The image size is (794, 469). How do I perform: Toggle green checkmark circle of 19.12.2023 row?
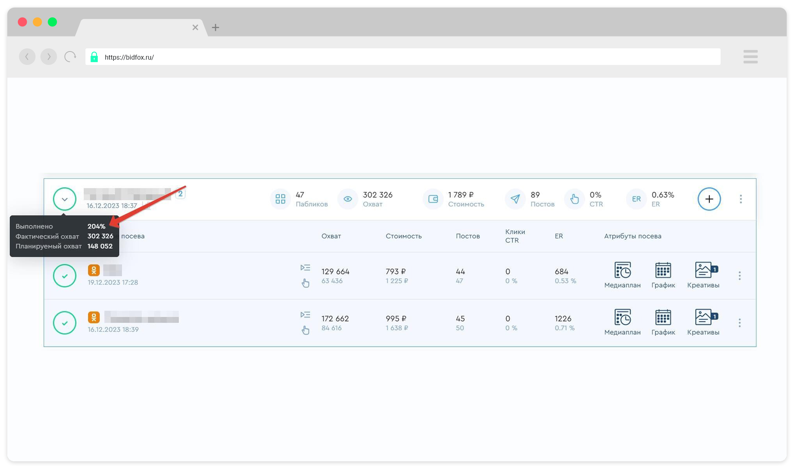[65, 276]
